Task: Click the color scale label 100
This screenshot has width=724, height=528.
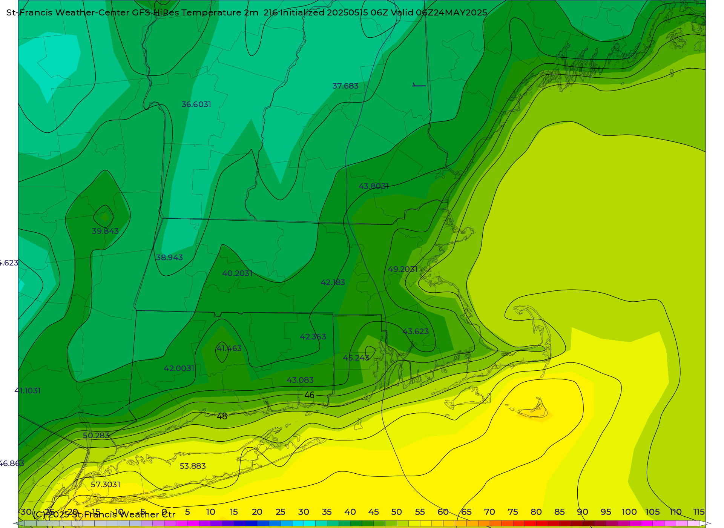Action: click(629, 512)
